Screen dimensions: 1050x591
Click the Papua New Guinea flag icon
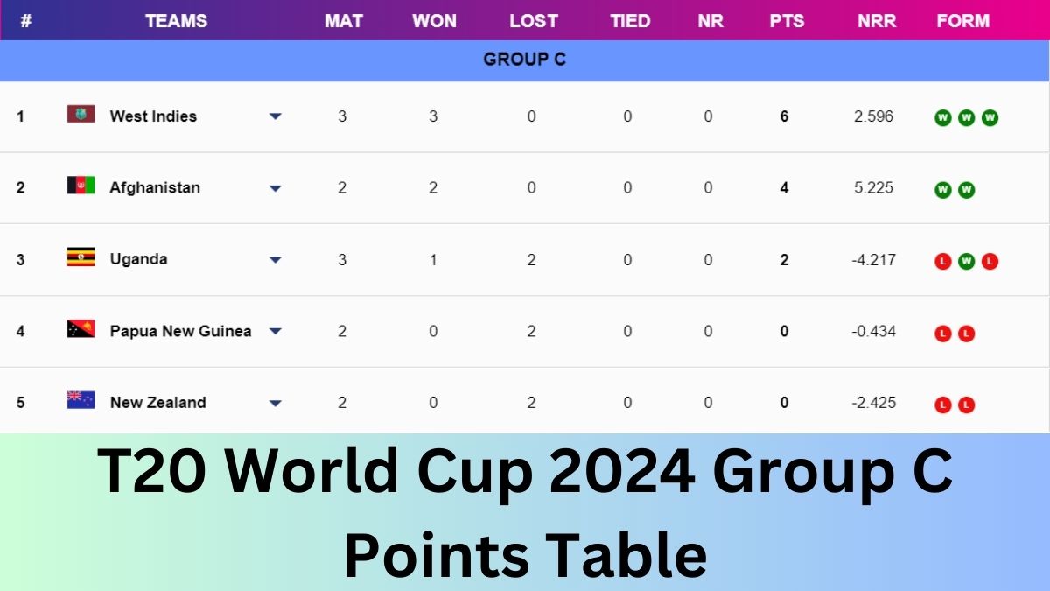pyautogui.click(x=80, y=329)
